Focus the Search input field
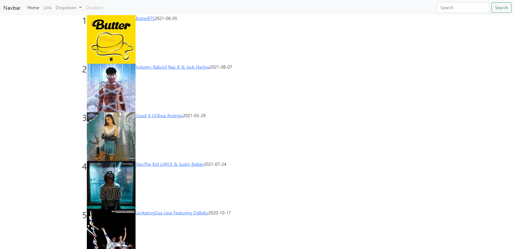The width and height of the screenshot is (514, 249). tap(463, 8)
